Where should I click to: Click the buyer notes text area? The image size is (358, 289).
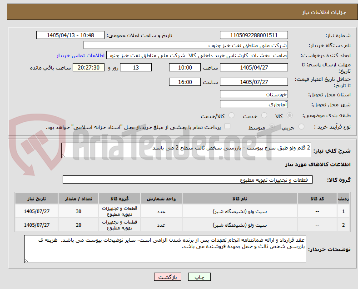(165, 249)
